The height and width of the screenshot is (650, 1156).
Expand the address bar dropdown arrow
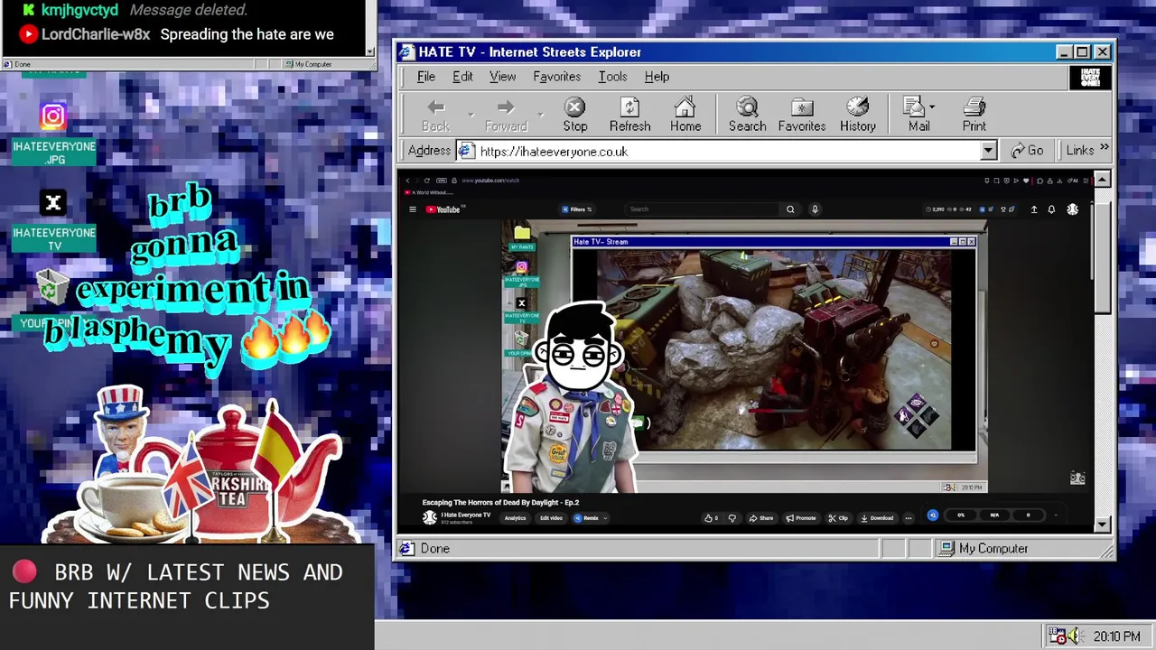coord(988,151)
